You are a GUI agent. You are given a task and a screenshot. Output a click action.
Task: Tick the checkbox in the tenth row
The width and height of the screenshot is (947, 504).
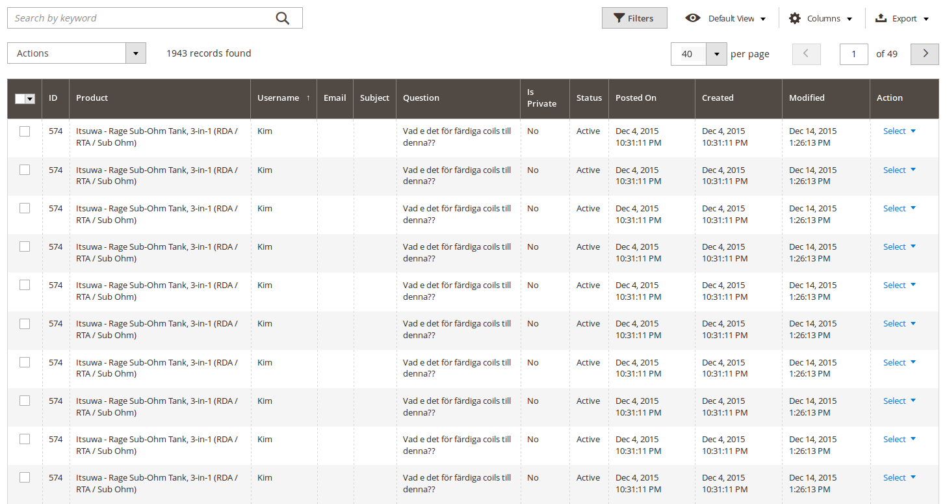tap(25, 477)
